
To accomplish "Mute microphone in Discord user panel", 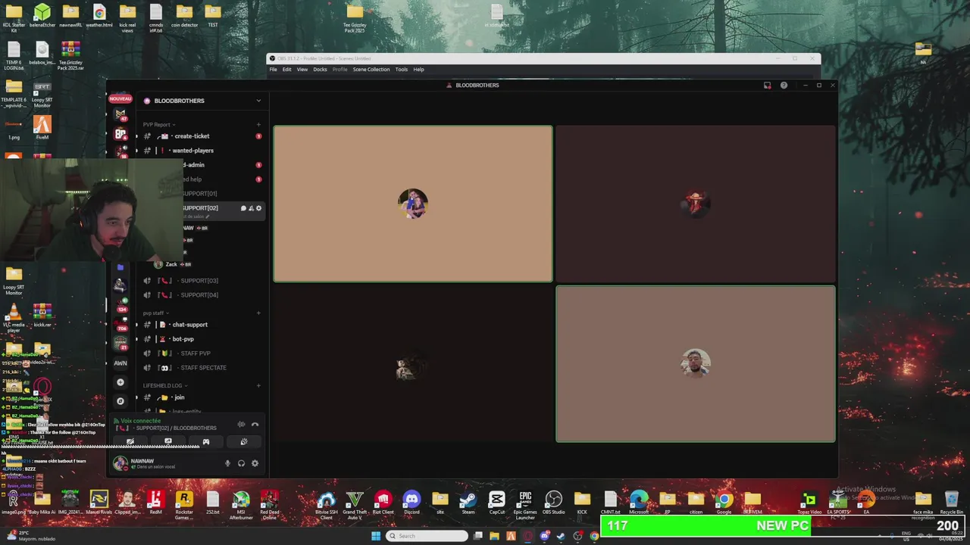I will pos(227,463).
